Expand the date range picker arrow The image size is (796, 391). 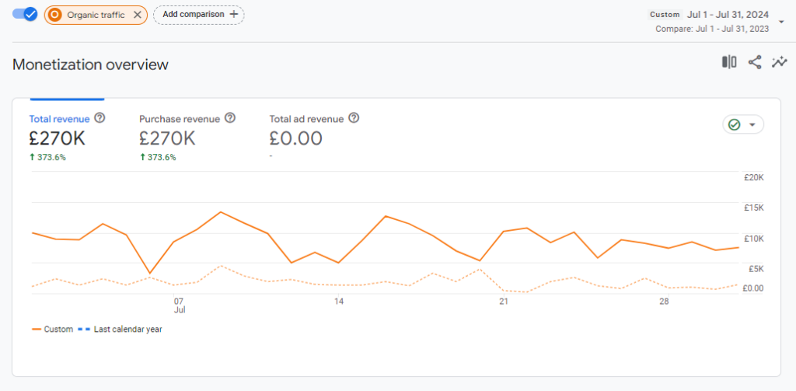coord(781,21)
